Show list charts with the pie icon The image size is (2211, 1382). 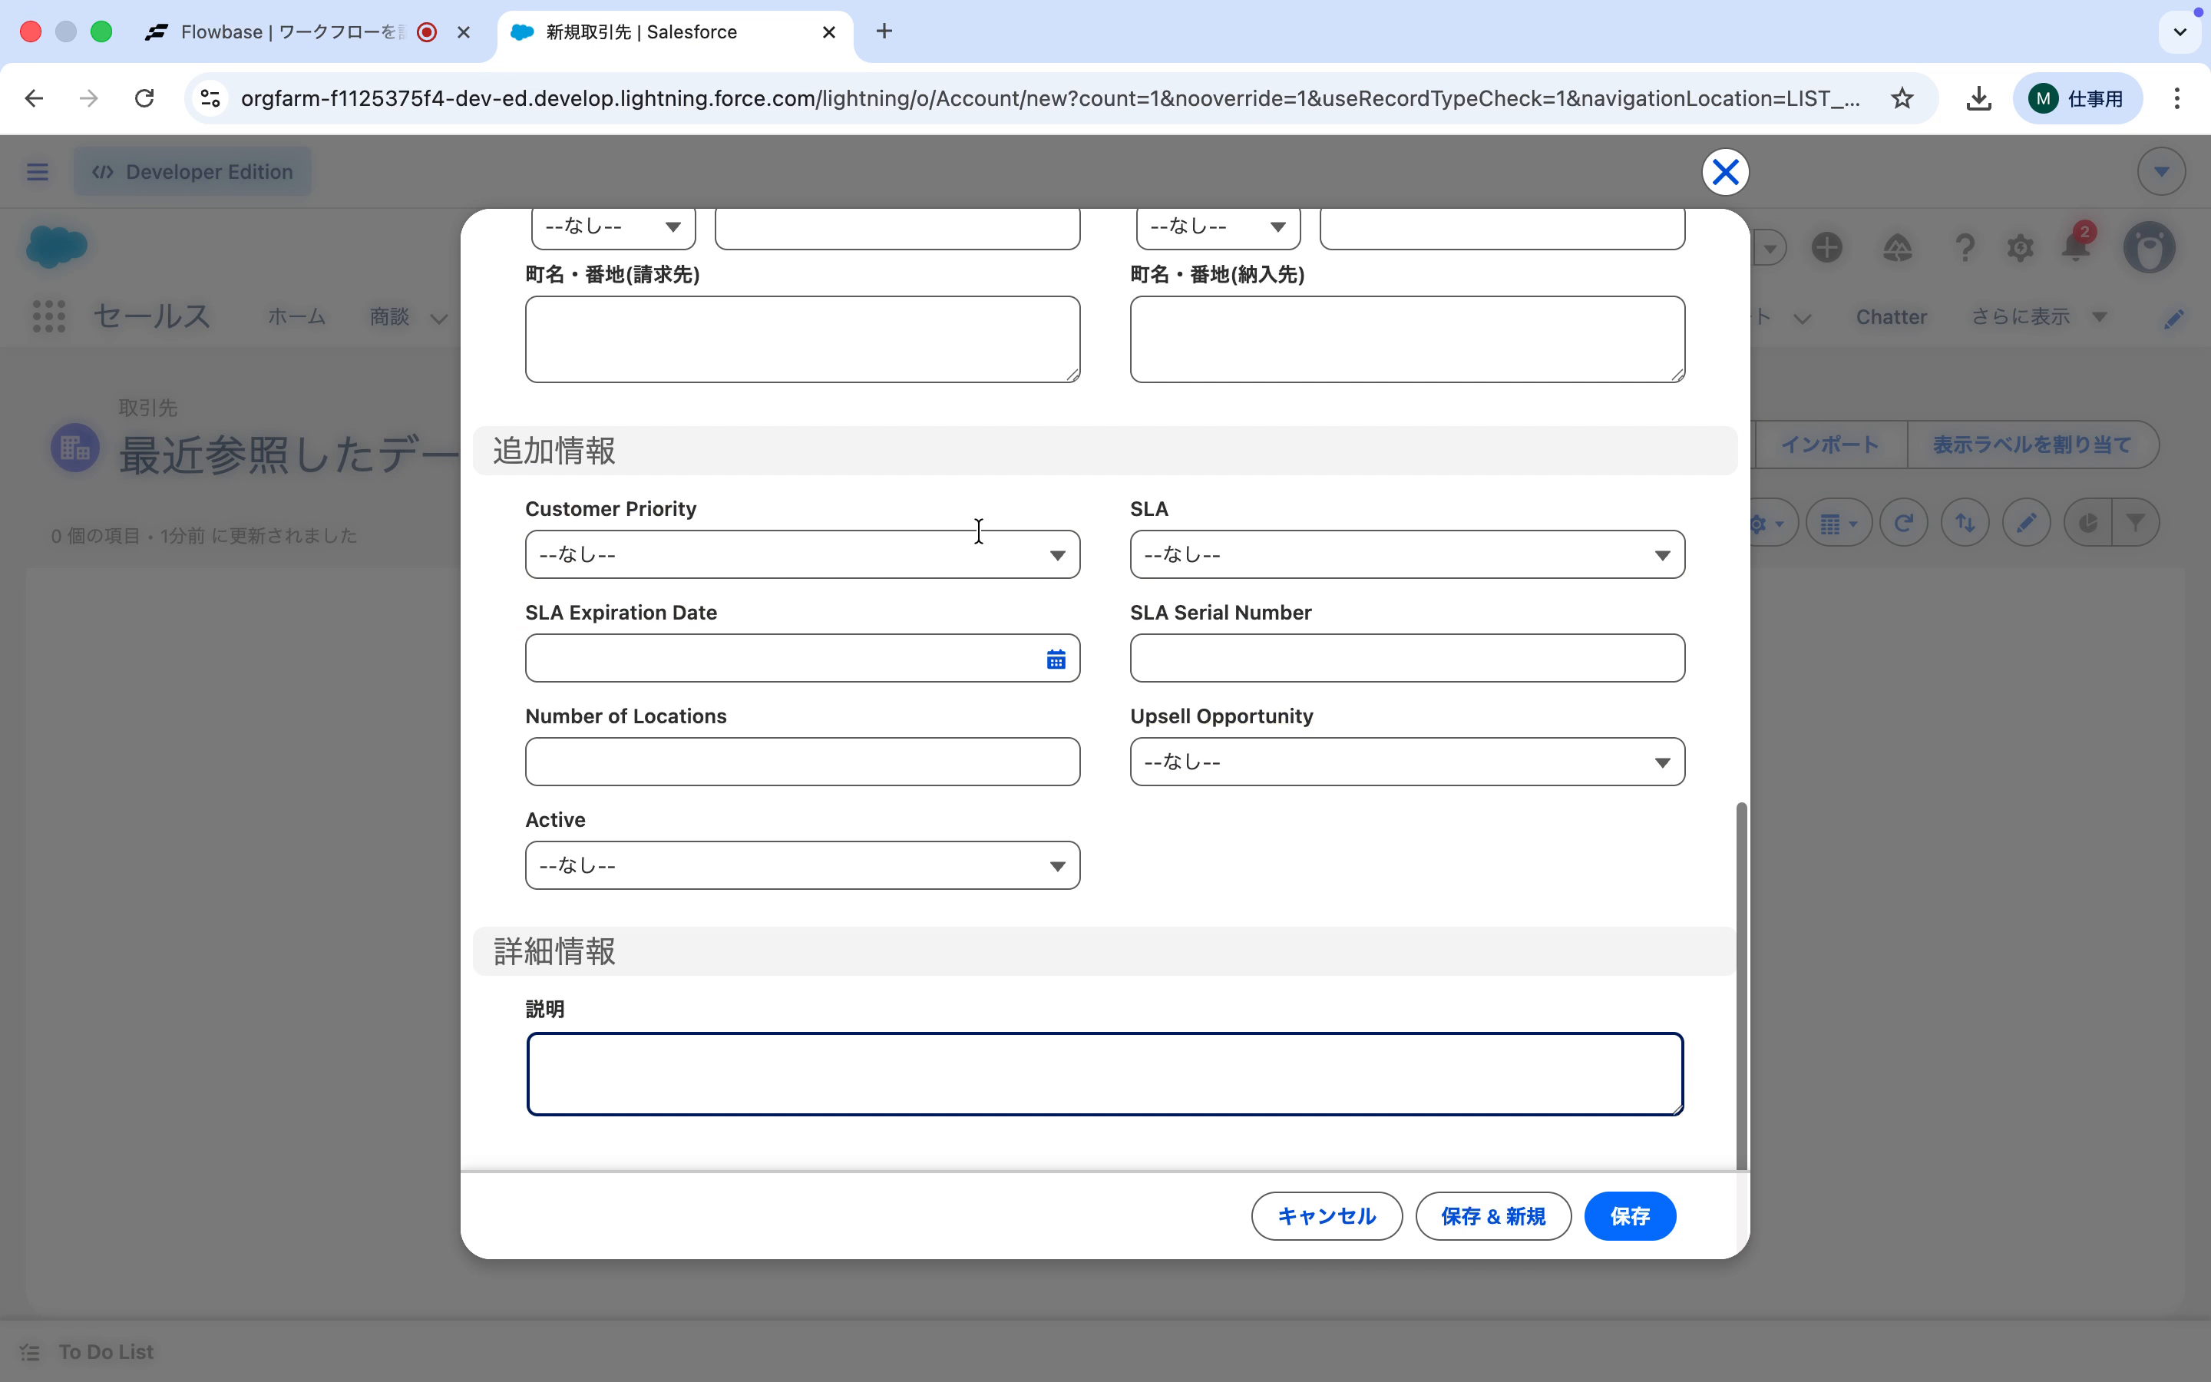tap(2089, 522)
